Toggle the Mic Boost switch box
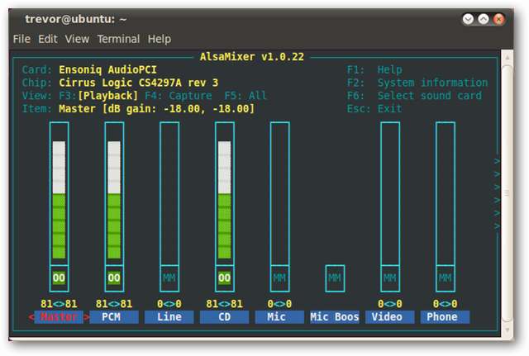The image size is (529, 356). [335, 278]
